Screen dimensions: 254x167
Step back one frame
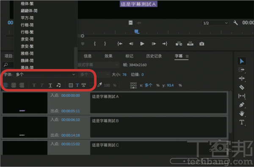(x=131, y=44)
